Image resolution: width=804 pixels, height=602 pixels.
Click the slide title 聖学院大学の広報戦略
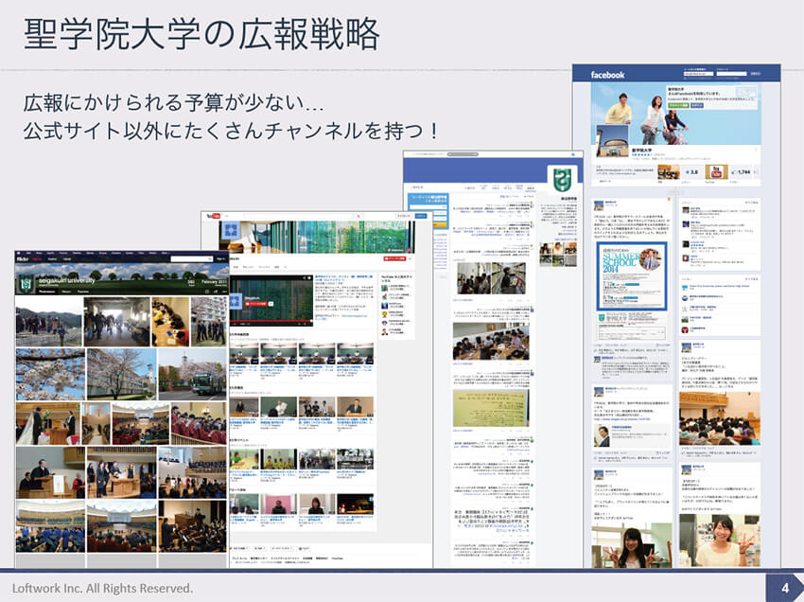(201, 35)
